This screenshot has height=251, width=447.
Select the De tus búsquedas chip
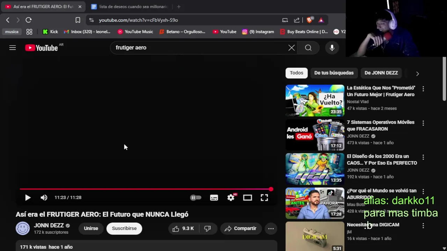pos(334,73)
